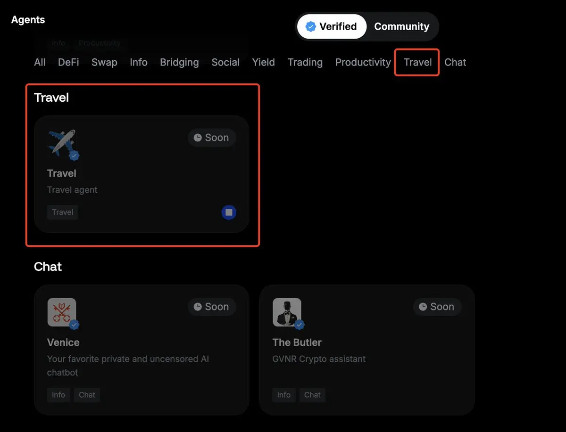Viewport: 566px width, 432px height.
Task: Open The Butler agent title
Action: pyautogui.click(x=297, y=342)
